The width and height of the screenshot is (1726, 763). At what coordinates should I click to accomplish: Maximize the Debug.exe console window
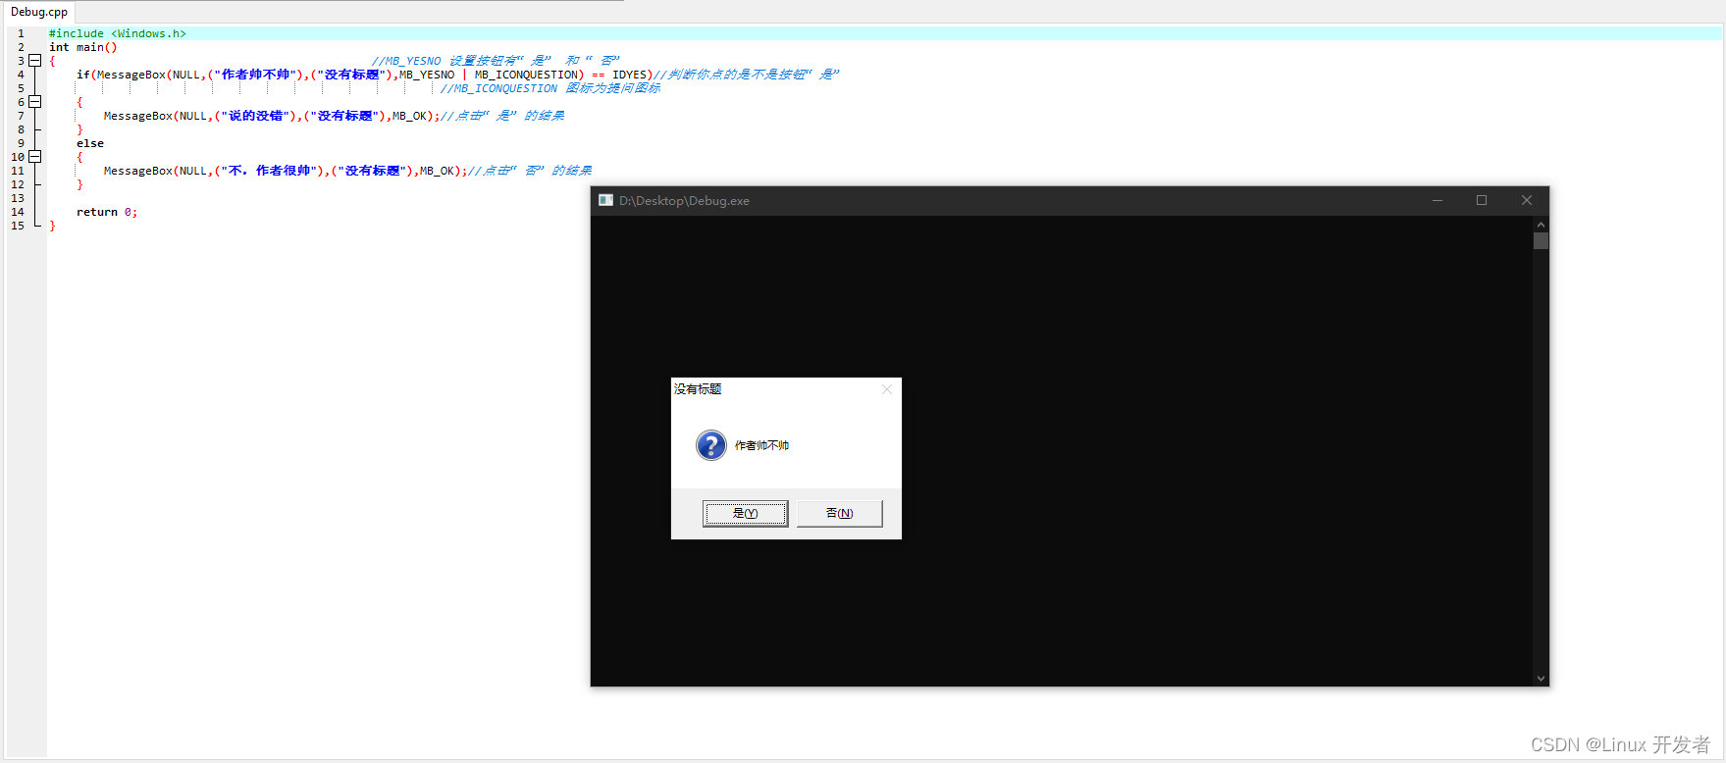1482,200
